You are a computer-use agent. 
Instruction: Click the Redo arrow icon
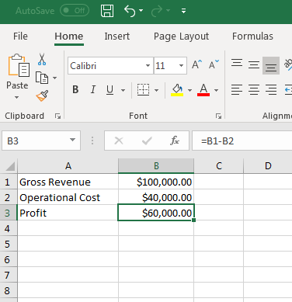click(157, 11)
